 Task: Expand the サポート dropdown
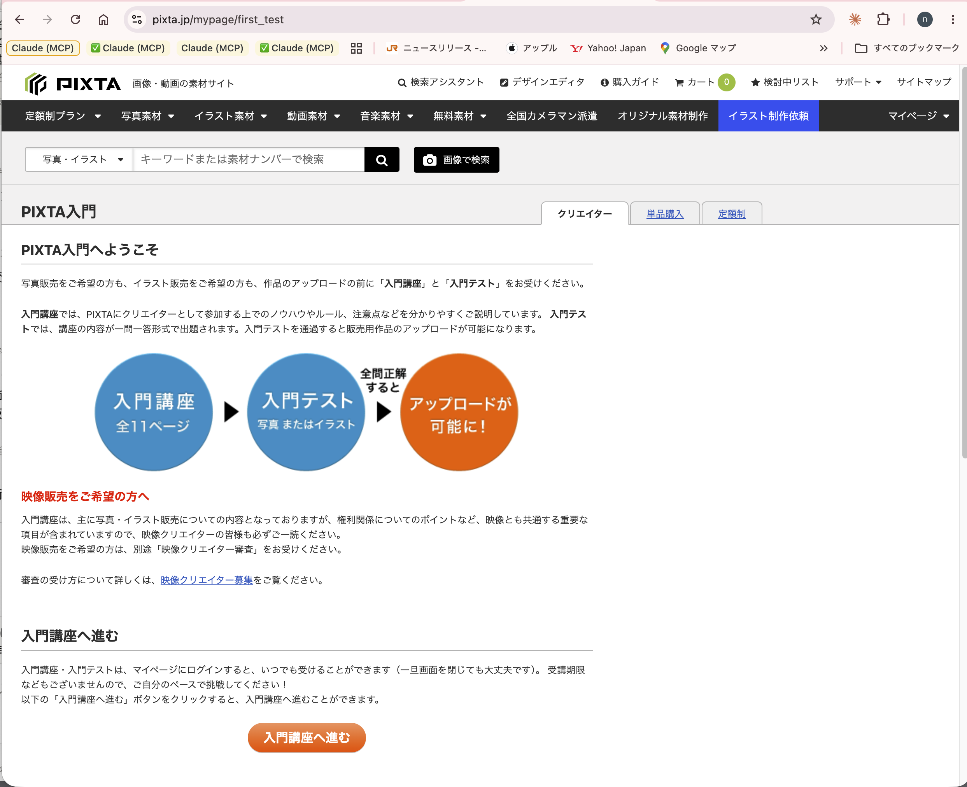[x=858, y=82]
